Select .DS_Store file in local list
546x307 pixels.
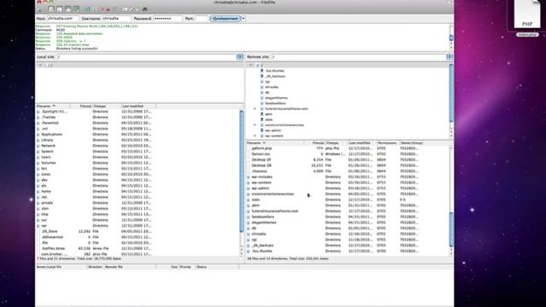(x=49, y=231)
